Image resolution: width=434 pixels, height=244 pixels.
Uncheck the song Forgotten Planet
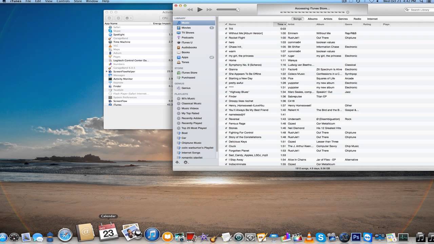226,151
